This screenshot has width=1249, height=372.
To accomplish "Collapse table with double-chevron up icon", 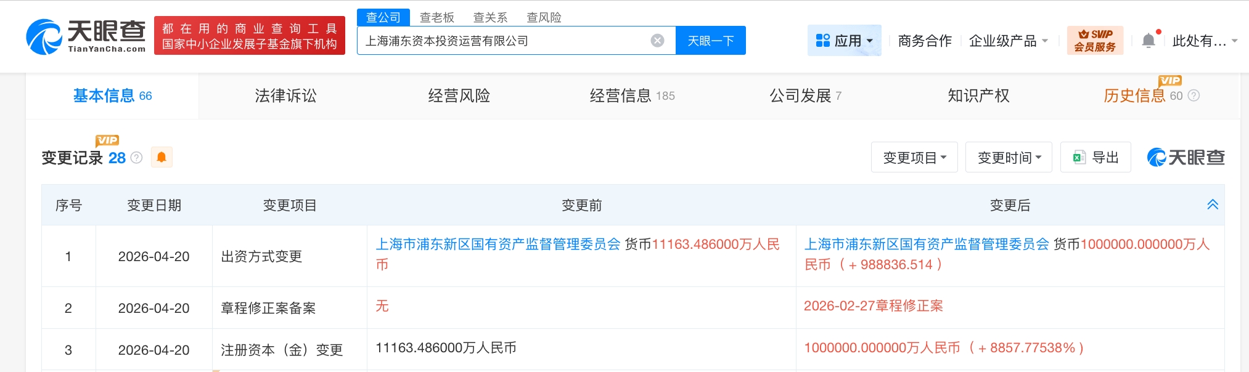I will tap(1212, 205).
